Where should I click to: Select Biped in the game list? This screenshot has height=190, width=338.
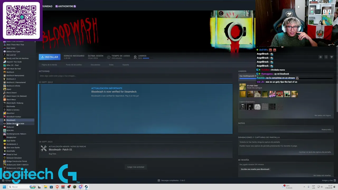click(9, 89)
